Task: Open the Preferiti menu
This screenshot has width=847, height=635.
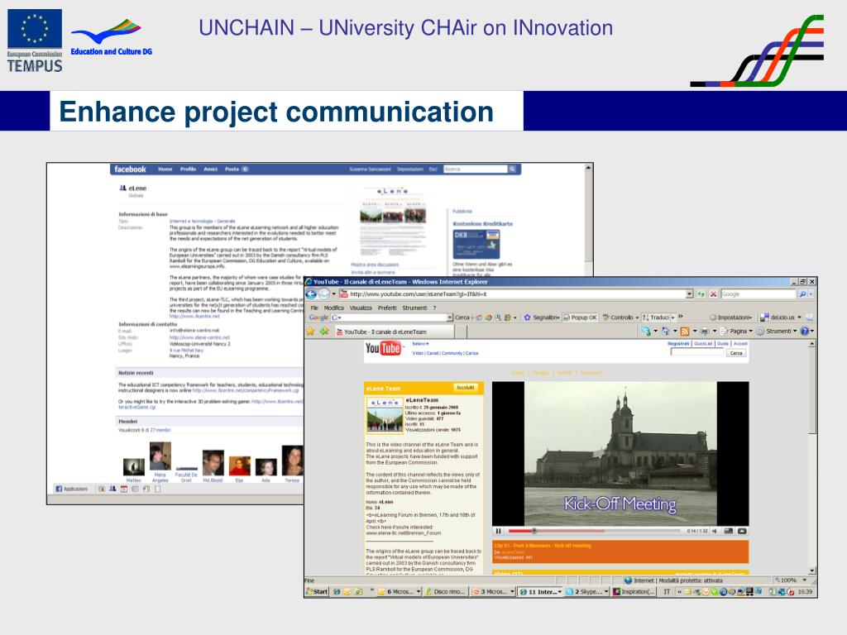Action: pyautogui.click(x=387, y=308)
